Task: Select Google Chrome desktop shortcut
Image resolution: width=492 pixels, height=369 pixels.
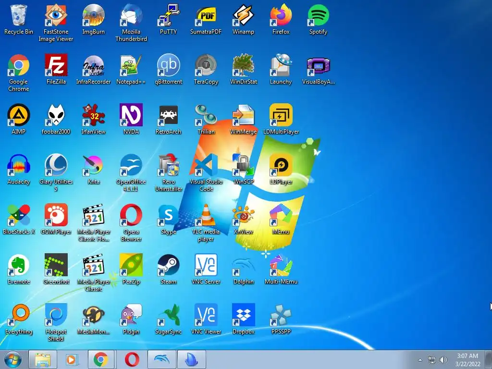Action: pos(19,65)
